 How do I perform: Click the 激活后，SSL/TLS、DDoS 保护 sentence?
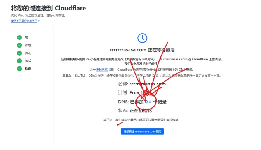(142, 75)
